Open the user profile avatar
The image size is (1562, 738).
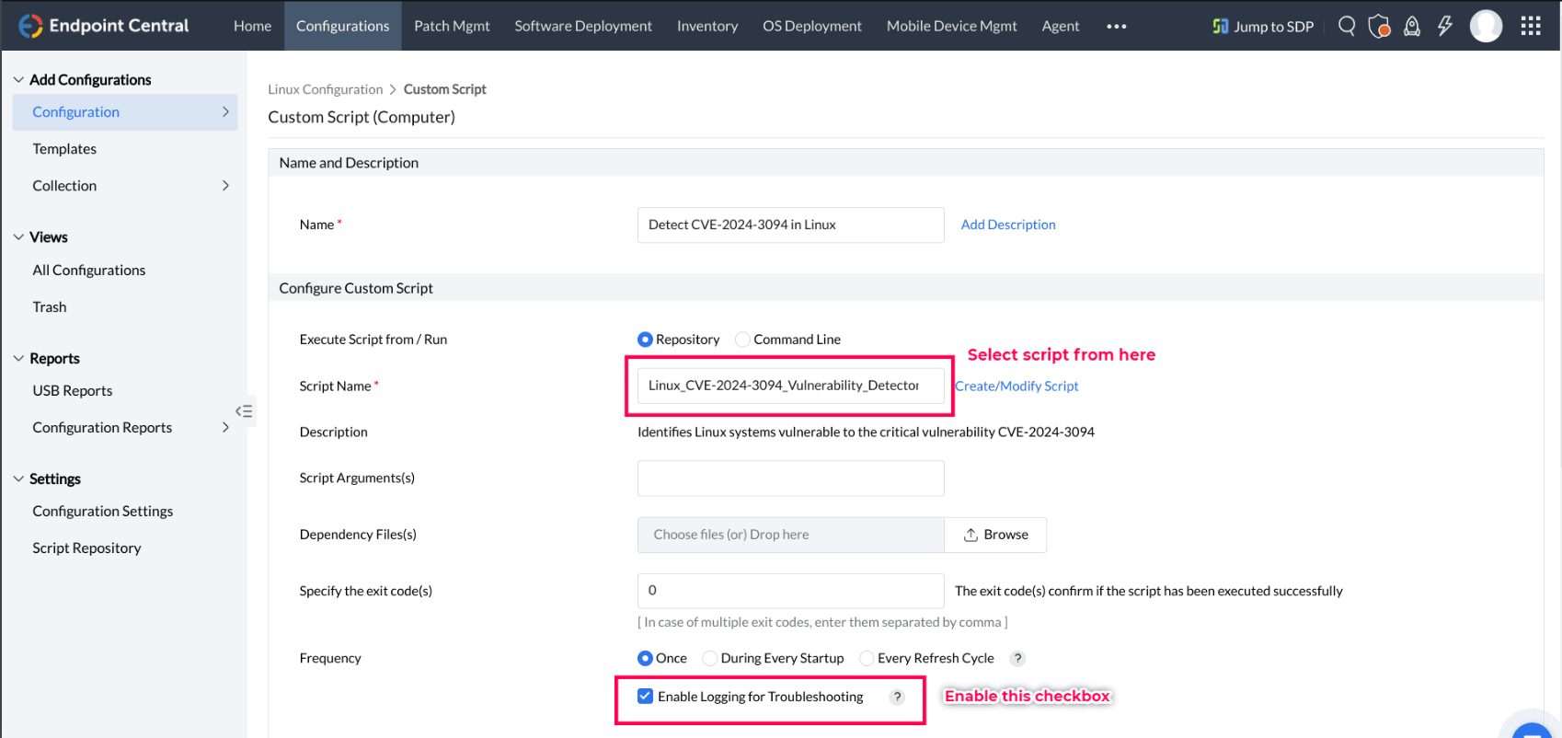(1487, 26)
